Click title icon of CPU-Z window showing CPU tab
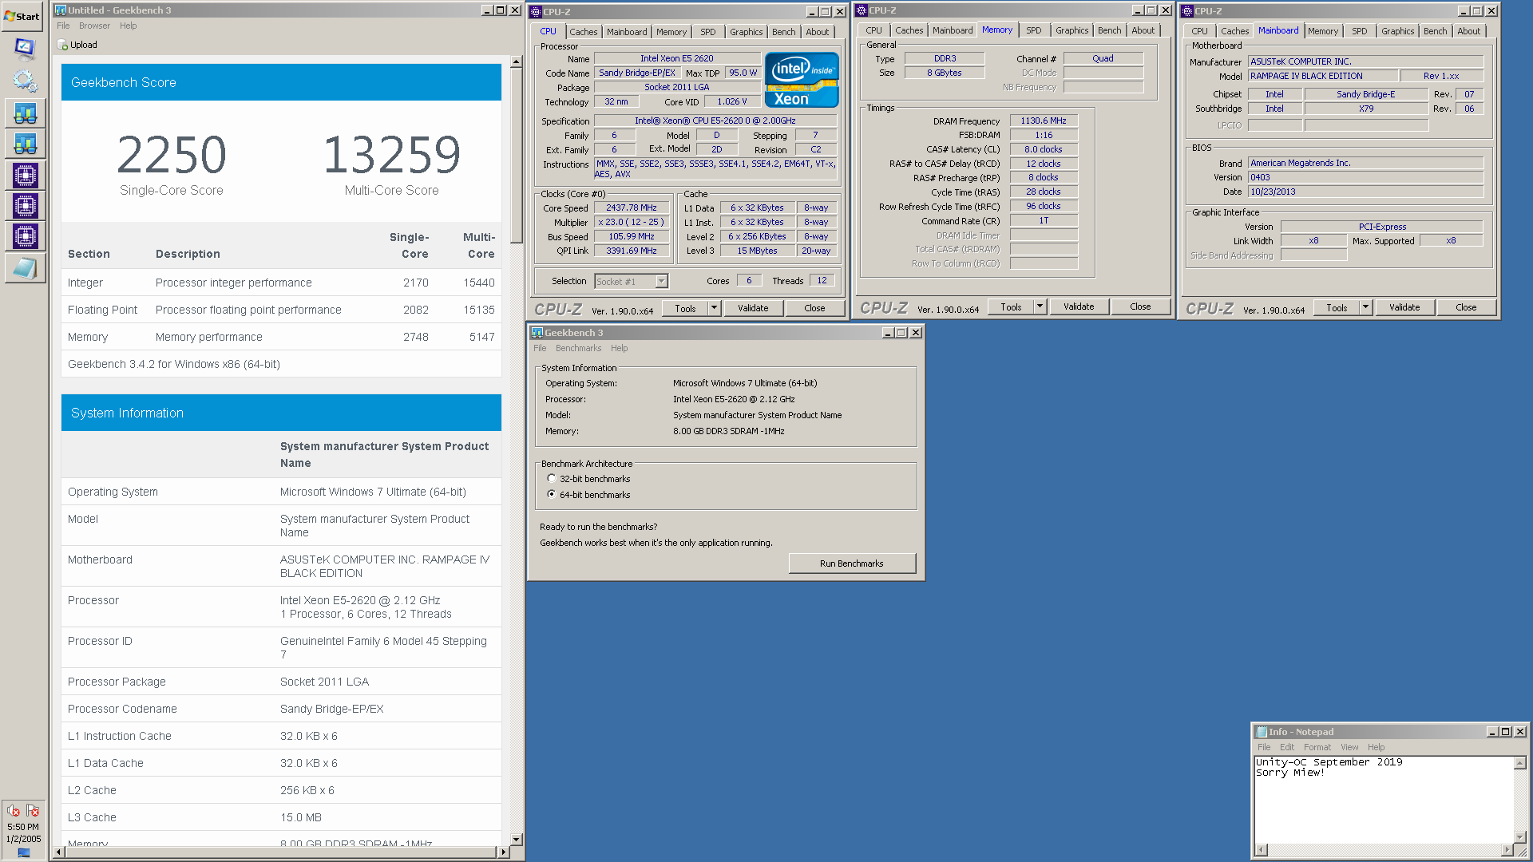Viewport: 1533px width, 862px height. pyautogui.click(x=536, y=12)
